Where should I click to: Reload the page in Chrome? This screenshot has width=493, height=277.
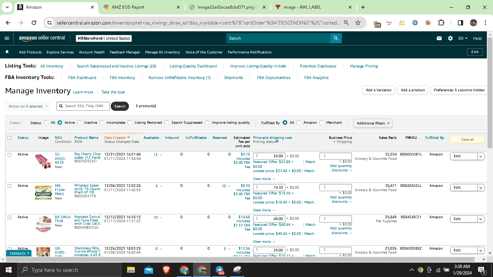point(34,23)
